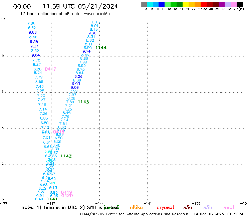Select the dark blue value '9.26'
The image size is (247, 217).
pyautogui.click(x=78, y=76)
